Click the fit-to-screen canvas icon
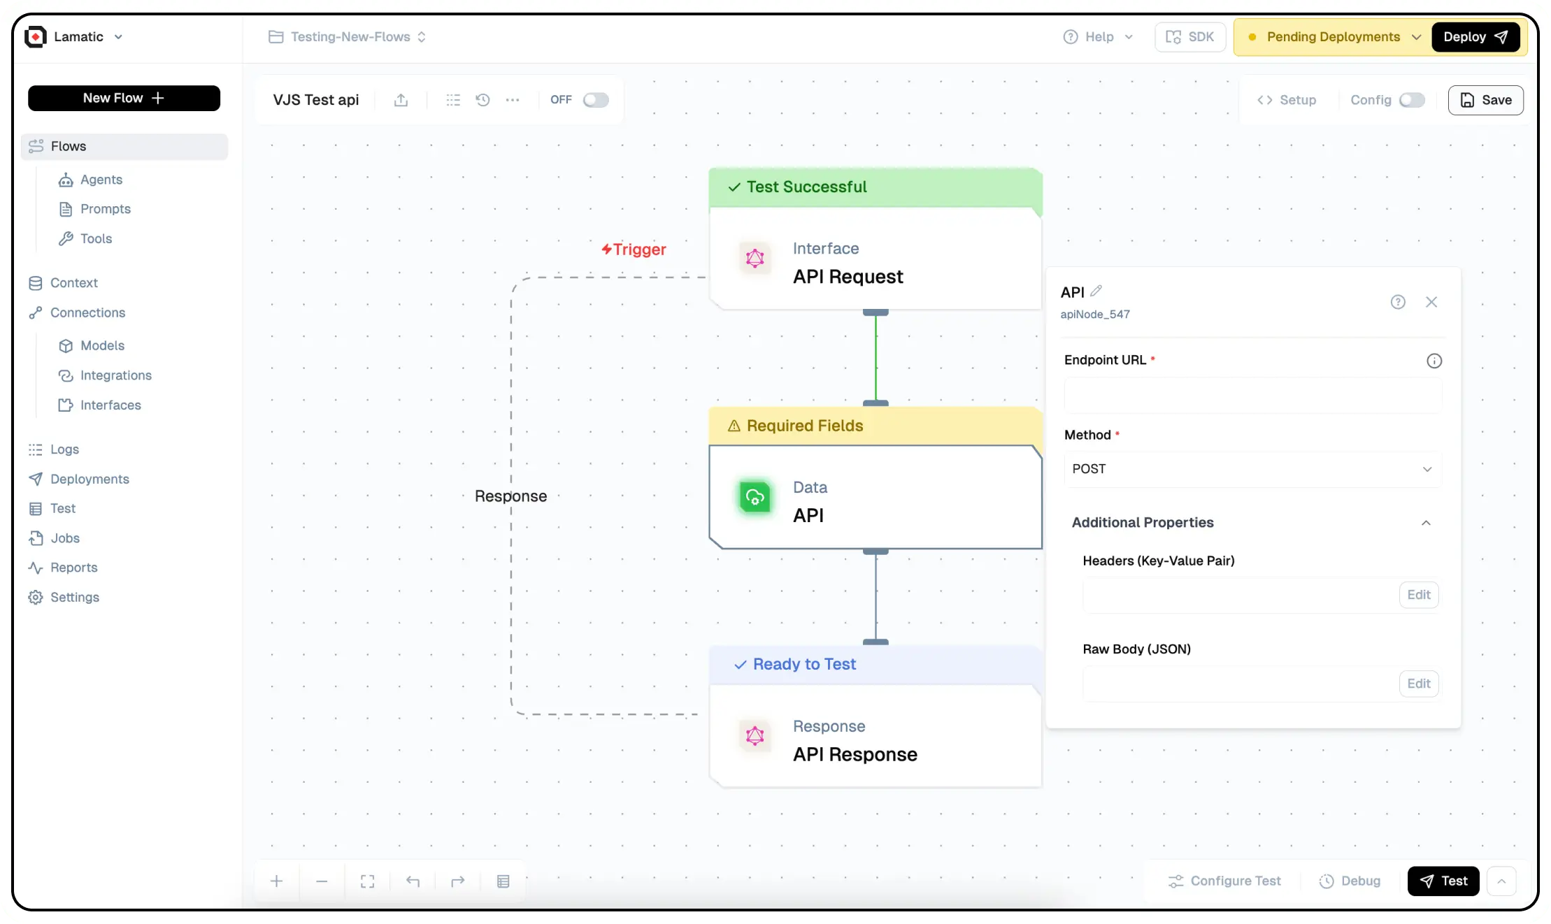The image size is (1551, 924). tap(368, 881)
